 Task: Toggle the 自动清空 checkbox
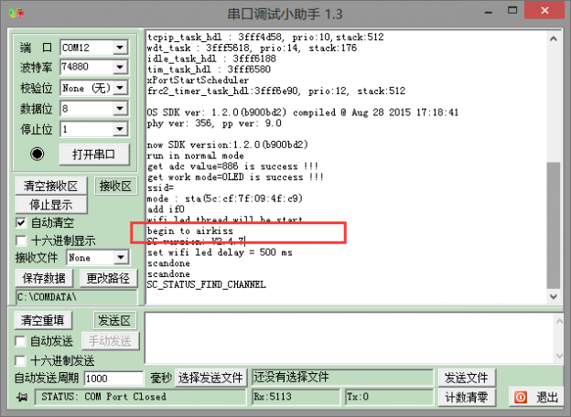click(21, 222)
